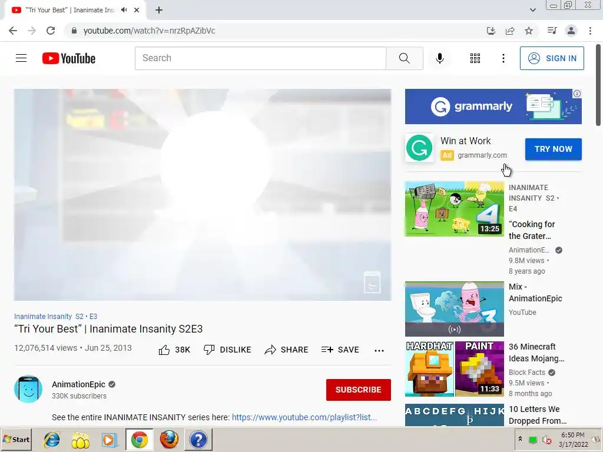This screenshot has height=452, width=603.
Task: Click the video player area
Action: [x=203, y=195]
